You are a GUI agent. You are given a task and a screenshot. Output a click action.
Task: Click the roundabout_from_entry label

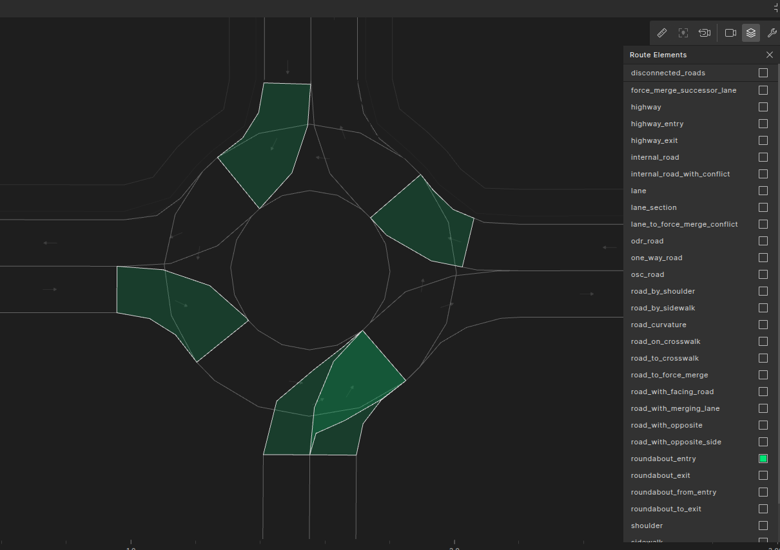click(x=673, y=492)
